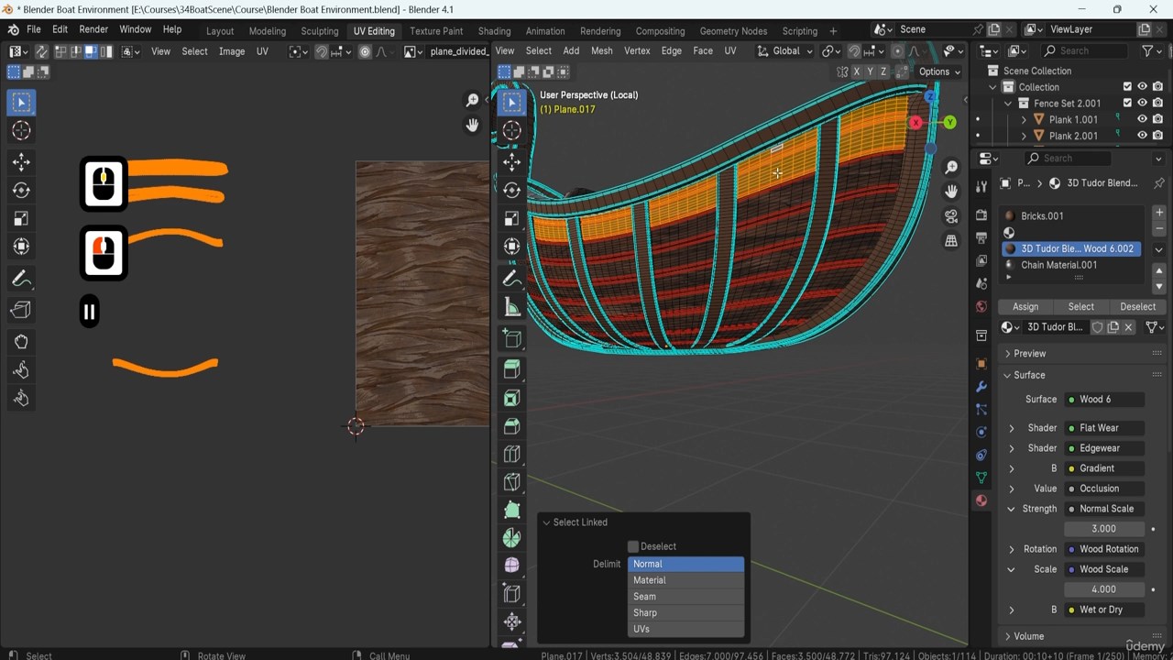Select the Poly Build tool
Viewport: 1173px width, 660px height.
click(512, 511)
